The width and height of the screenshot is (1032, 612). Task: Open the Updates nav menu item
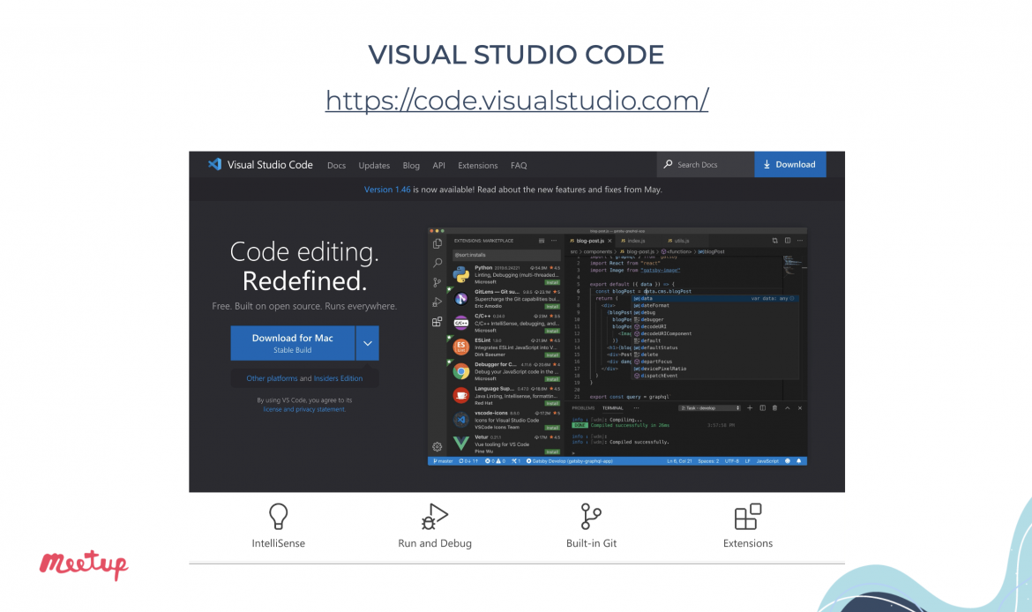[x=374, y=165]
